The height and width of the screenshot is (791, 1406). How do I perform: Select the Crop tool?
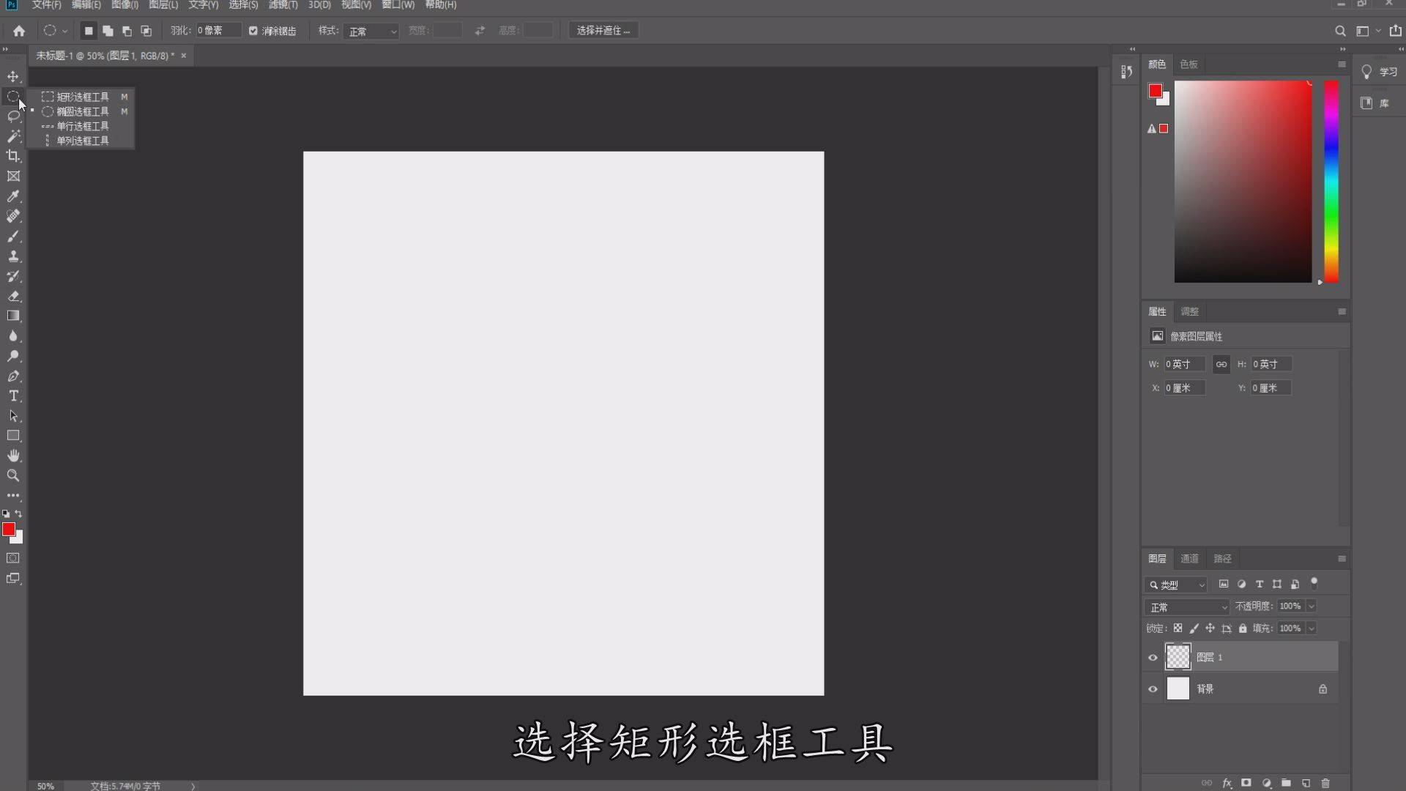[x=13, y=156]
